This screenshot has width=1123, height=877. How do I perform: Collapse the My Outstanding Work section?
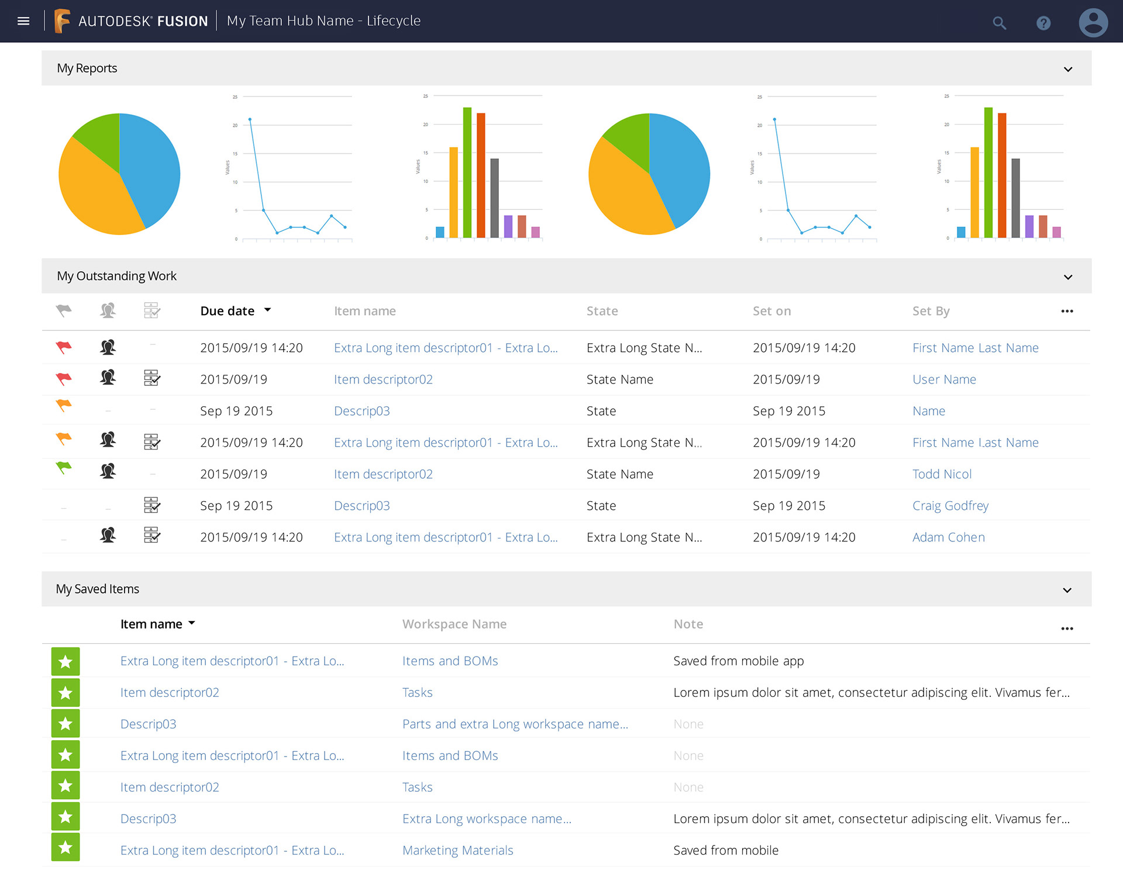click(x=1067, y=277)
